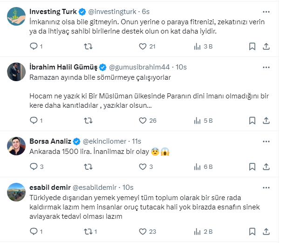Bookmark the Borsa Analiz tweet
281x243 pixels.
click(252, 167)
